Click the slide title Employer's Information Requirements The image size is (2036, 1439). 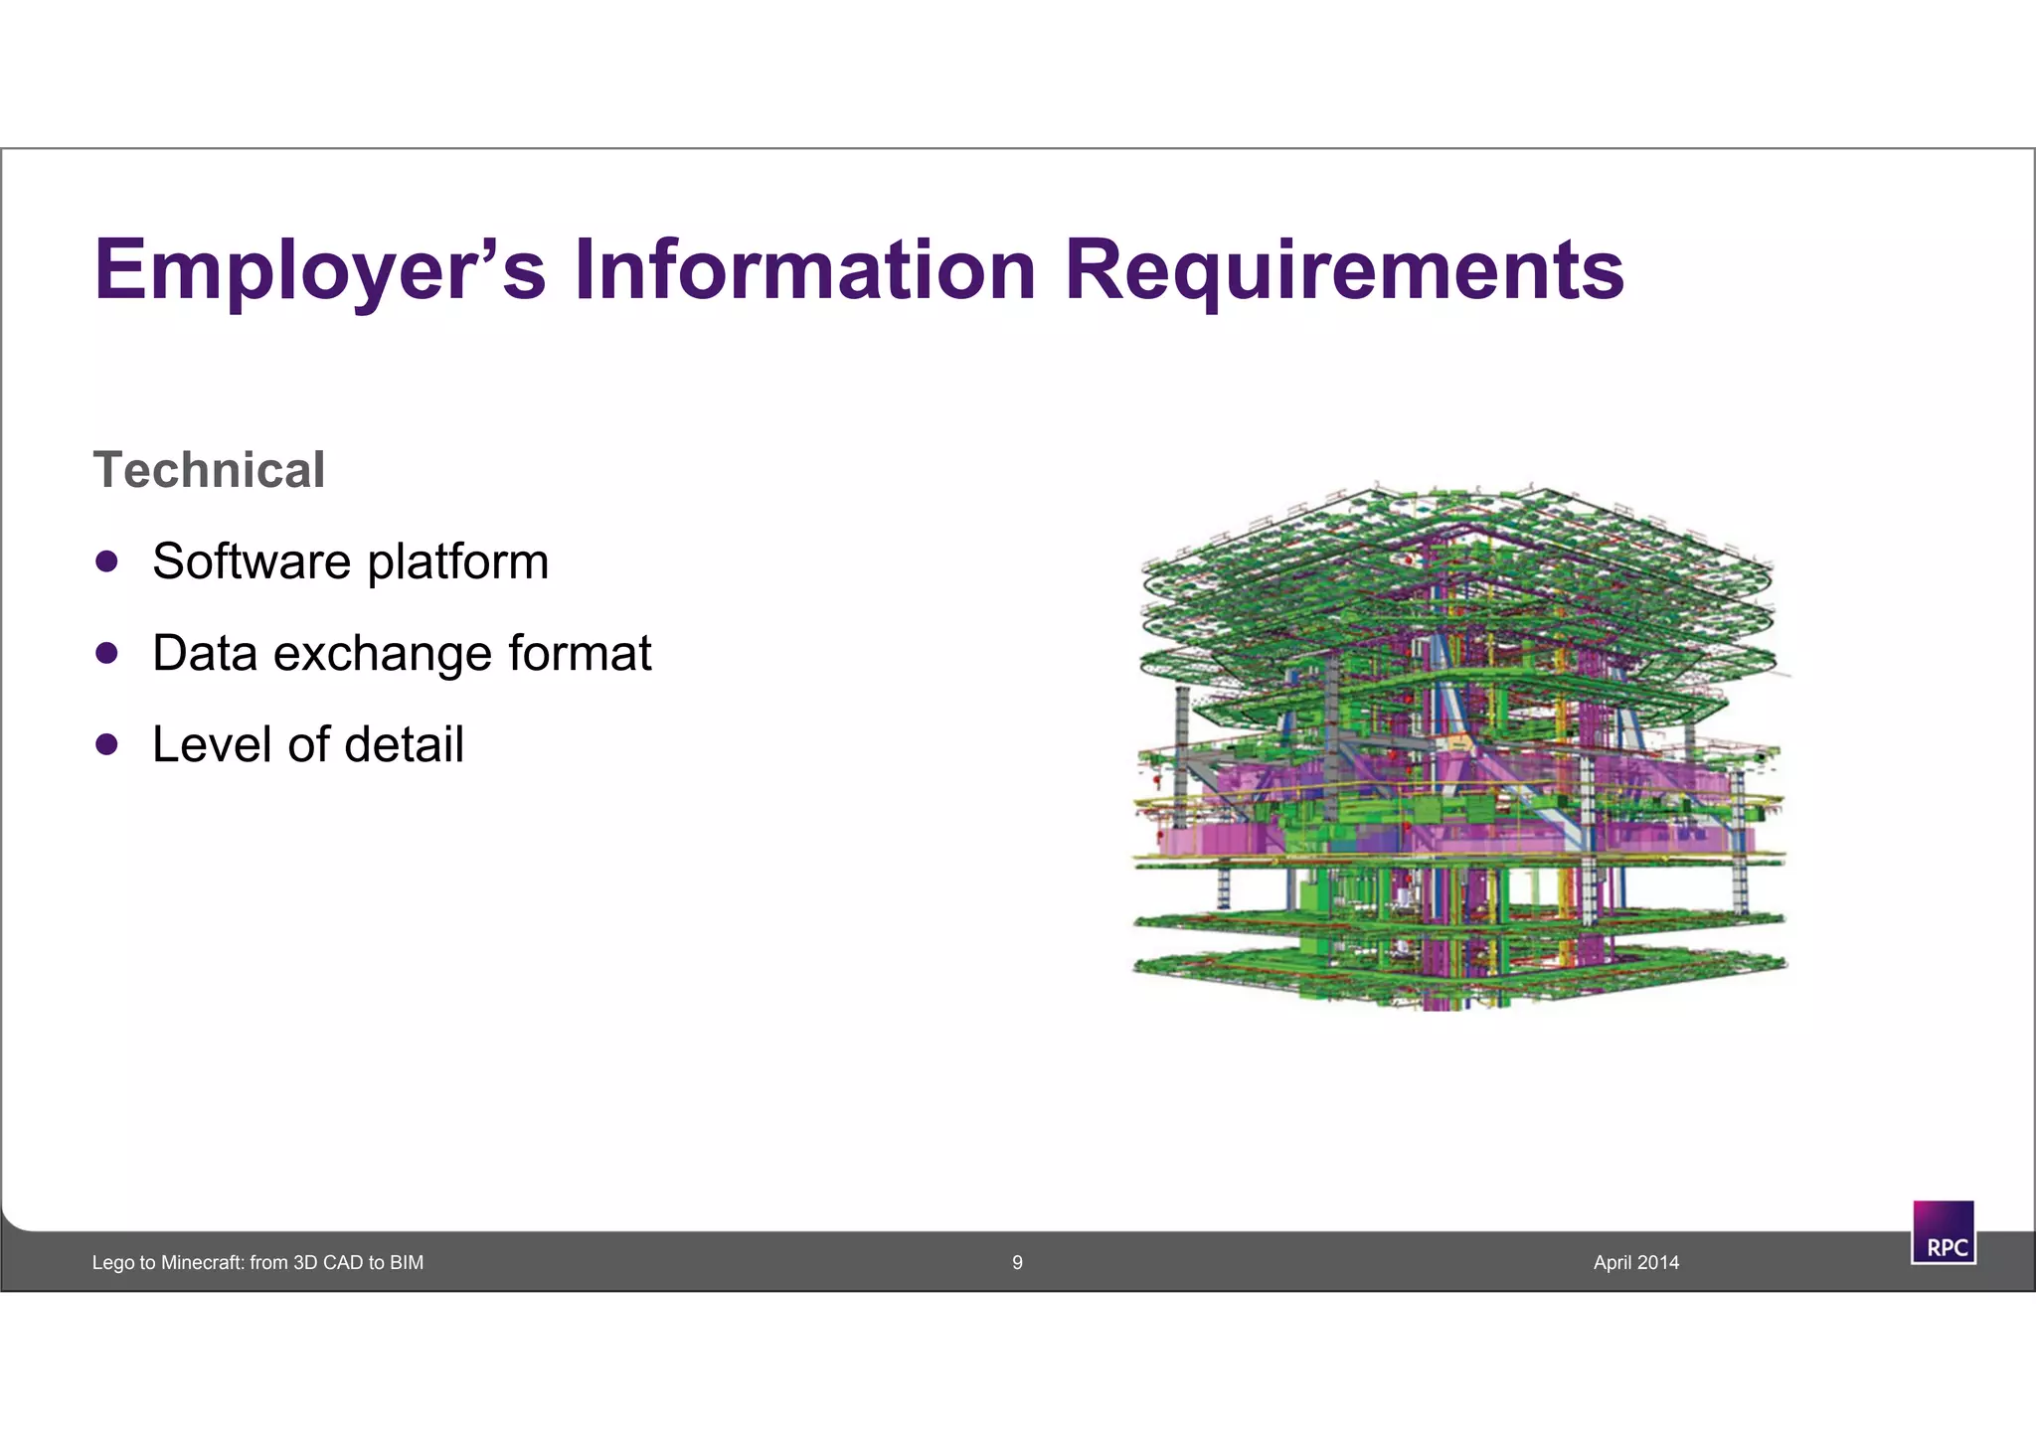[x=859, y=270]
